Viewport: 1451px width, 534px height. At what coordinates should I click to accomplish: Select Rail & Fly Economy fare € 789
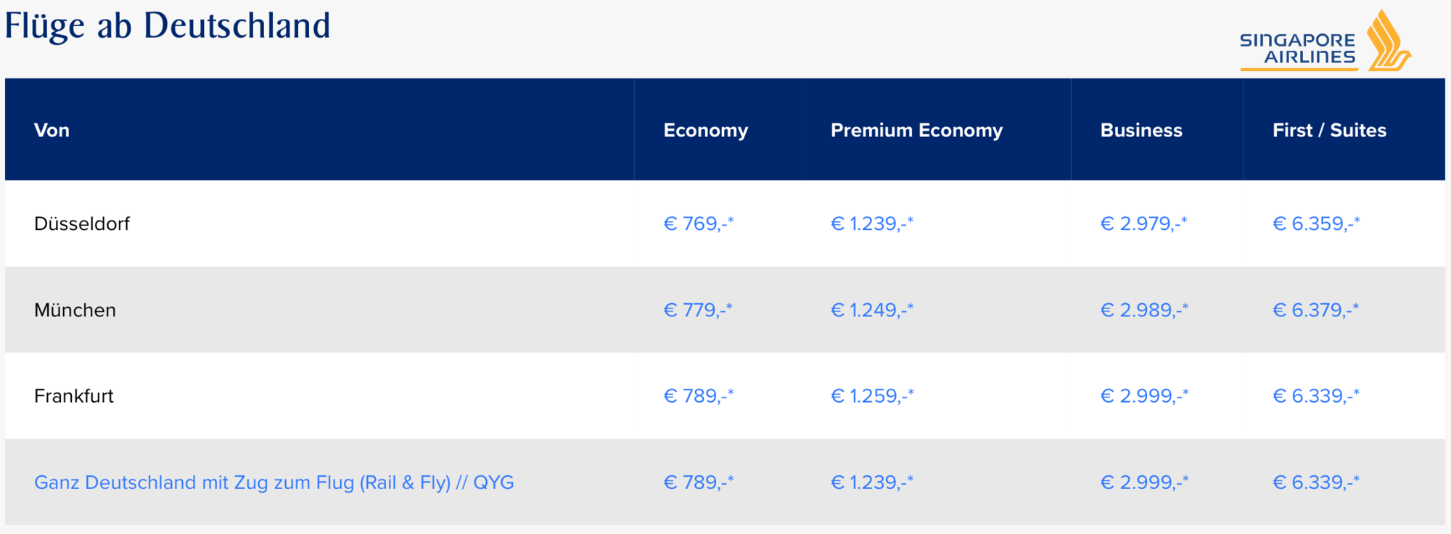(x=698, y=482)
